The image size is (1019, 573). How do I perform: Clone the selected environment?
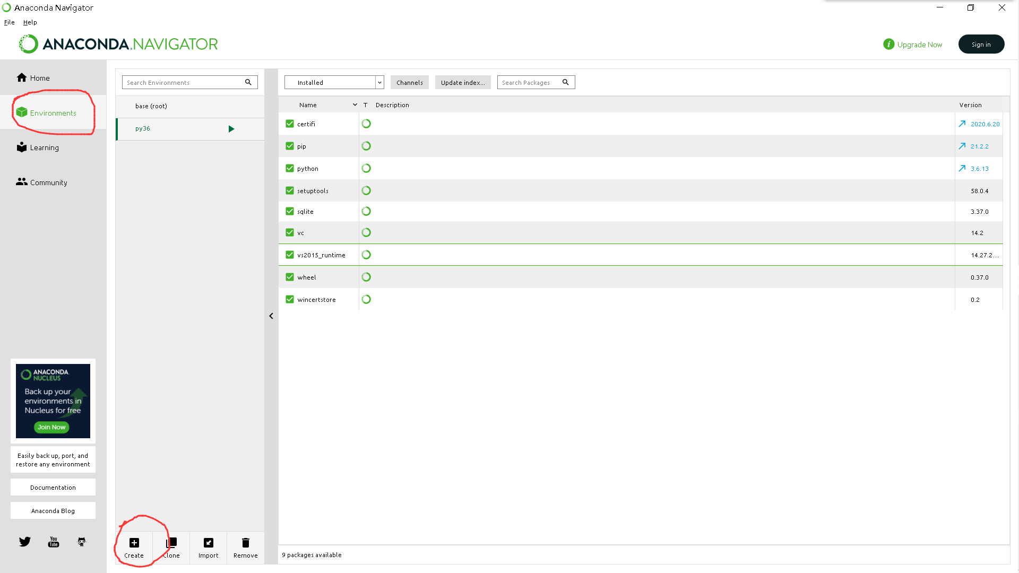point(170,547)
